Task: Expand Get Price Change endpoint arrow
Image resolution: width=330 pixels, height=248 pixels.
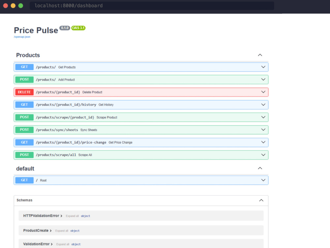Action: pos(263,142)
